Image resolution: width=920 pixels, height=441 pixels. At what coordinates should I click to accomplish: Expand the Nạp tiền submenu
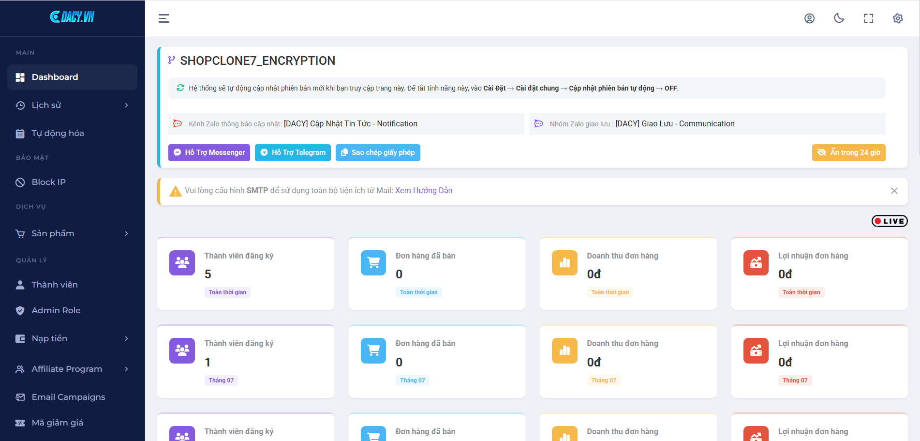(x=72, y=338)
